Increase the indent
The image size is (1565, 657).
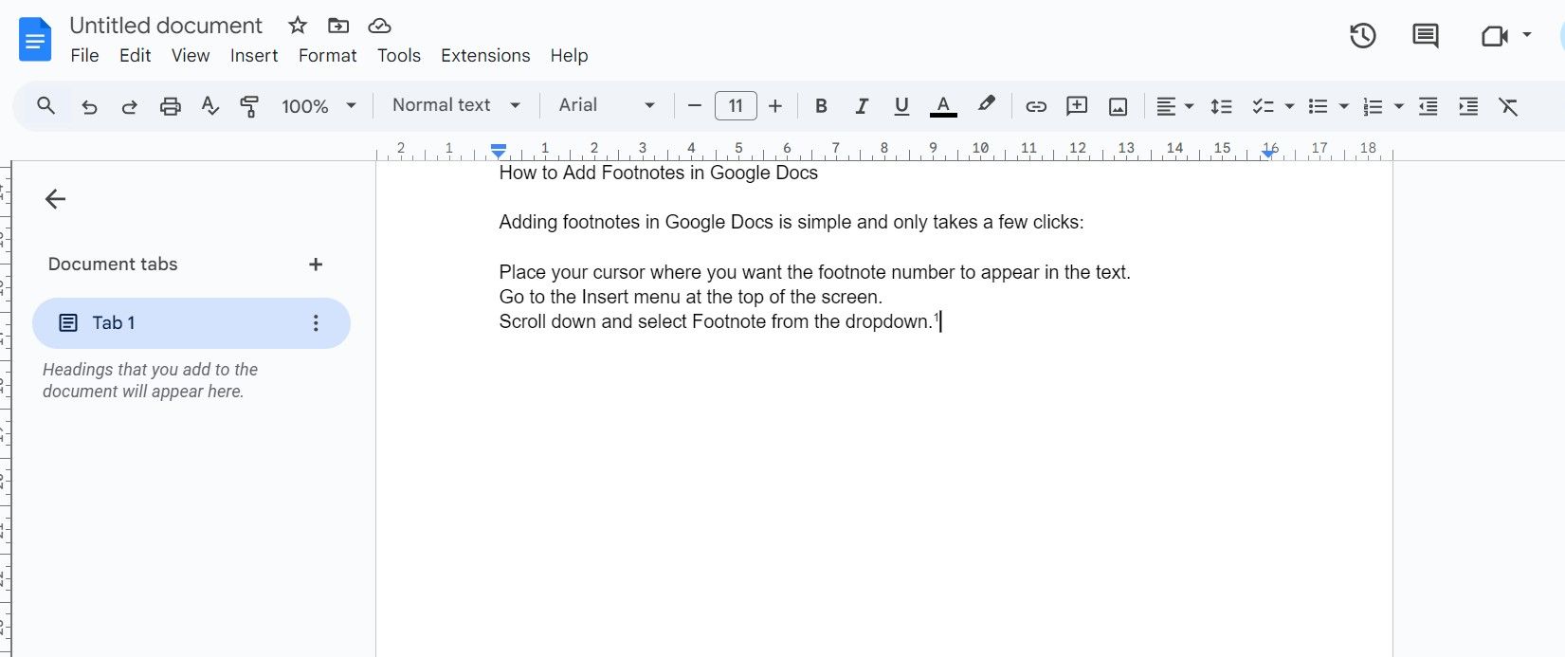click(x=1468, y=106)
